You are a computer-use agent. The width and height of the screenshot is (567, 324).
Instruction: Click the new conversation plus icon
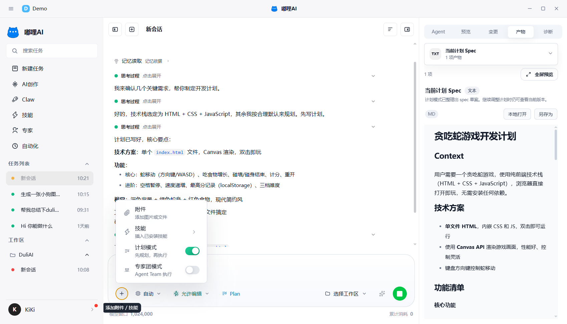(x=132, y=29)
